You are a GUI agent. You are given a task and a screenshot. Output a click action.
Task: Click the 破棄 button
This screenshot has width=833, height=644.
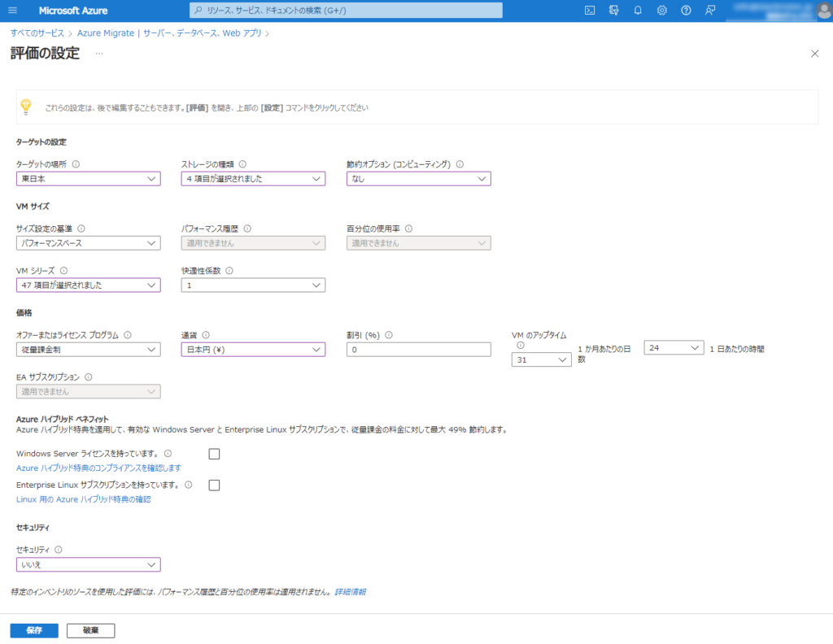coord(91,630)
